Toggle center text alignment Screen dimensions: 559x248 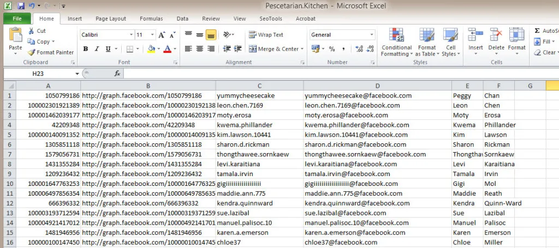tap(200, 49)
